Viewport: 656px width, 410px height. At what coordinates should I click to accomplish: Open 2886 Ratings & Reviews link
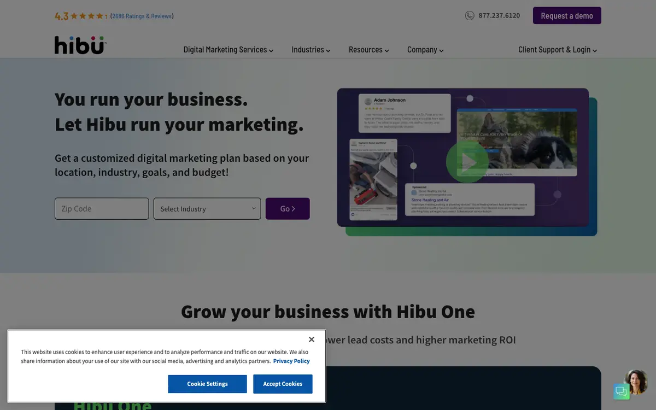click(x=142, y=16)
